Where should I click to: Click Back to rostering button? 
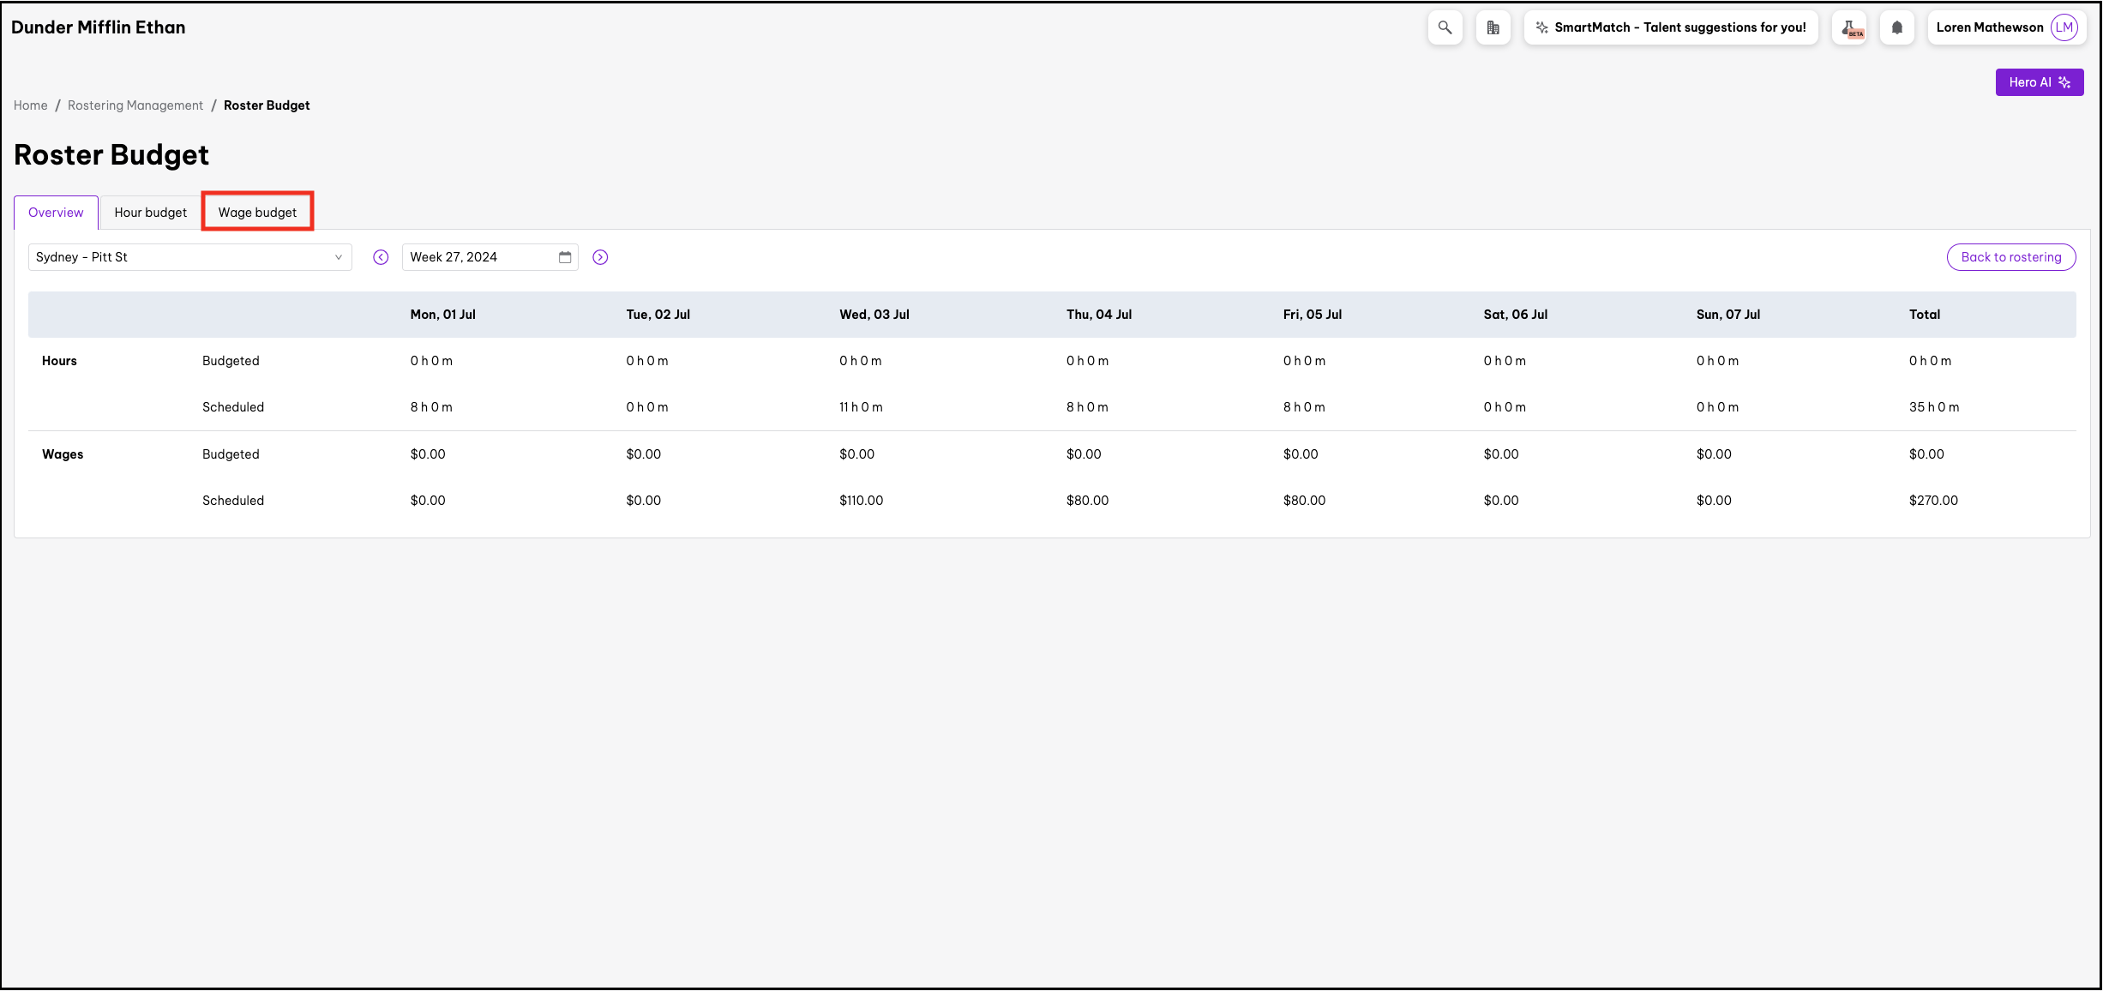click(2010, 257)
